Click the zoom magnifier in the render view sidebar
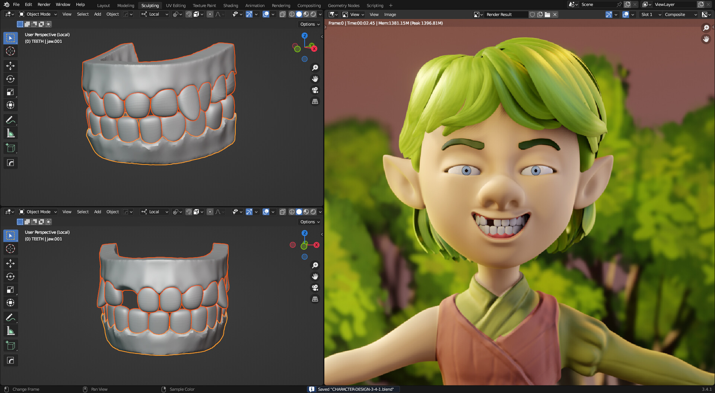Image resolution: width=715 pixels, height=393 pixels. click(706, 28)
